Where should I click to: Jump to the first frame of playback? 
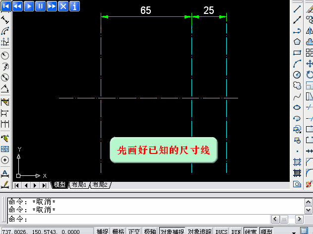[6, 6]
